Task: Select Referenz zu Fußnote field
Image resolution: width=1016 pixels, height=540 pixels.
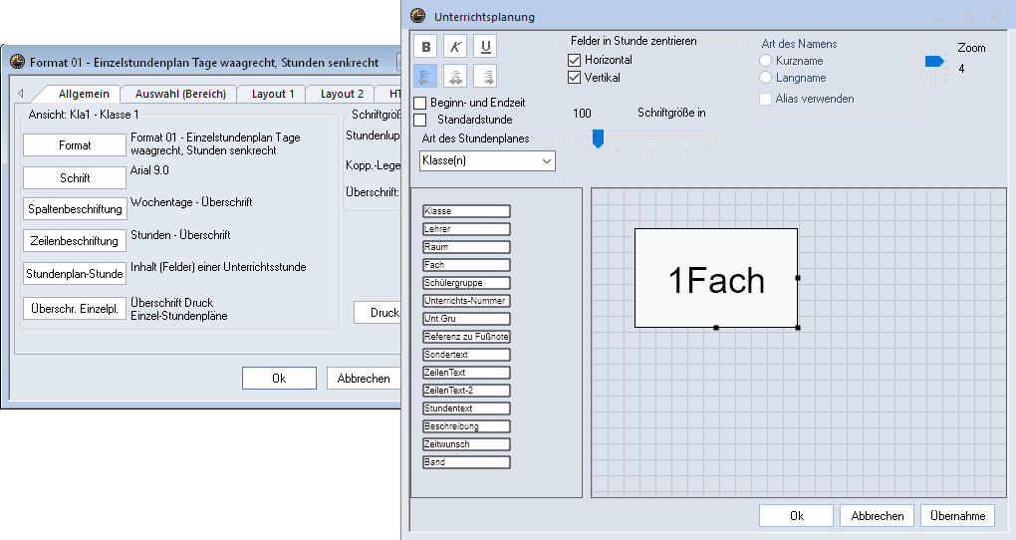Action: [466, 337]
